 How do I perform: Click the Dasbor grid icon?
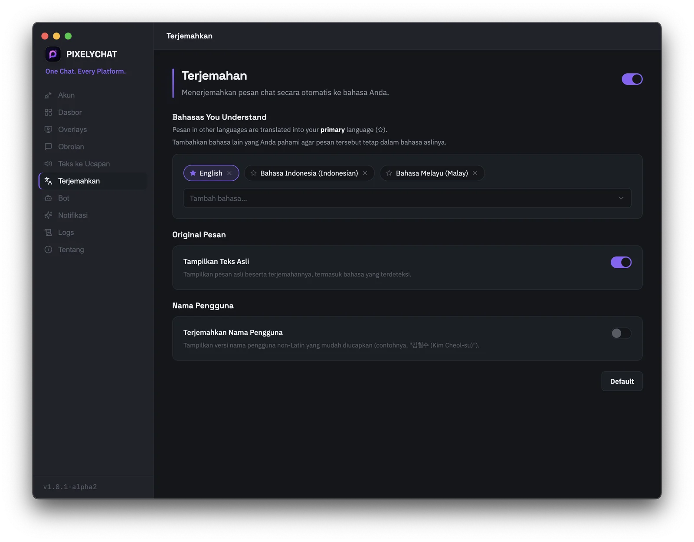[48, 112]
